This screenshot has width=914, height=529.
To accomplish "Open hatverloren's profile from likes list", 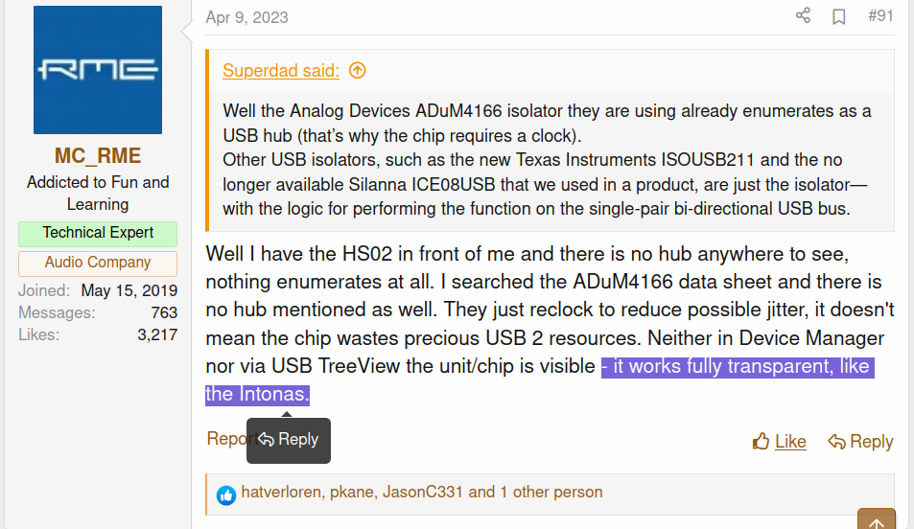I will (x=281, y=493).
